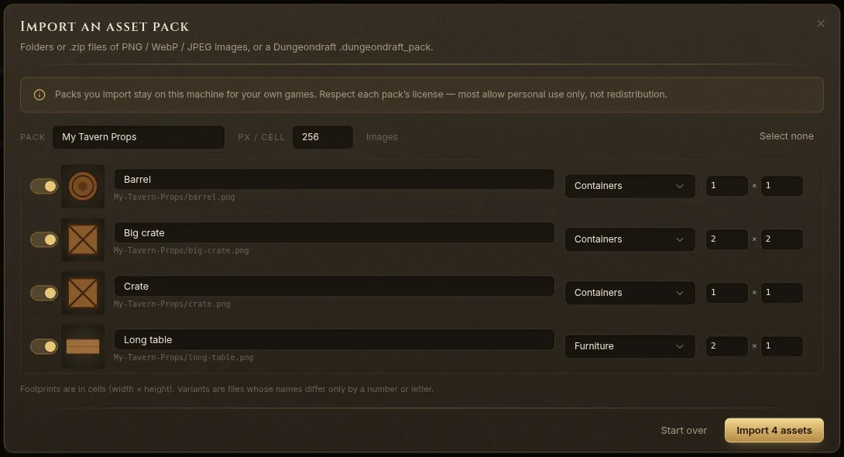
Task: Click the Long table footprint height field
Action: click(781, 346)
